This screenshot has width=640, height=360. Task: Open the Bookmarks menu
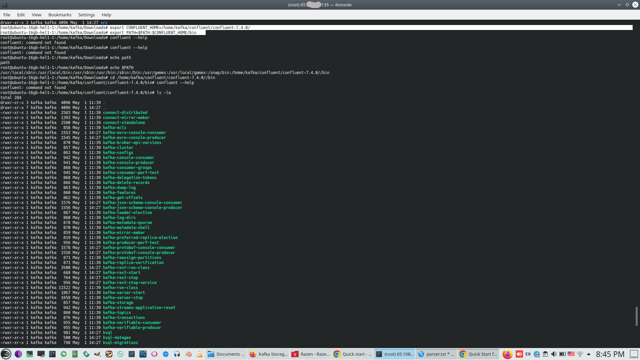[60, 15]
